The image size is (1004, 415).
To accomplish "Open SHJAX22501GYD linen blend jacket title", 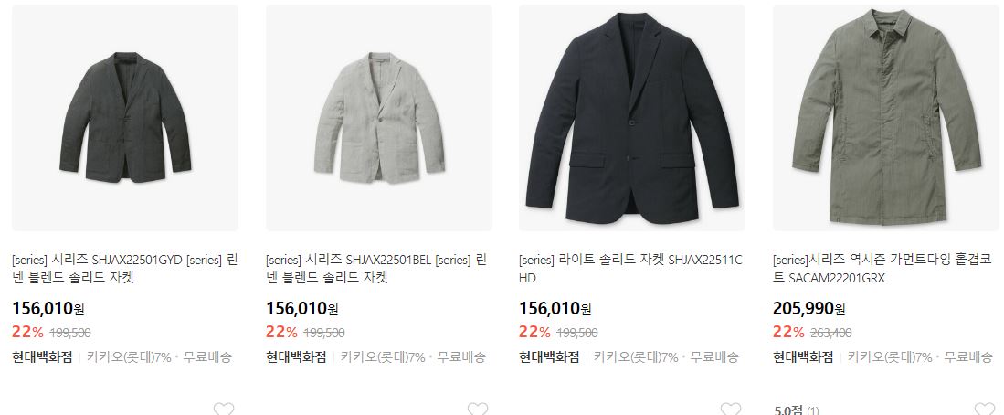I will coord(125,269).
